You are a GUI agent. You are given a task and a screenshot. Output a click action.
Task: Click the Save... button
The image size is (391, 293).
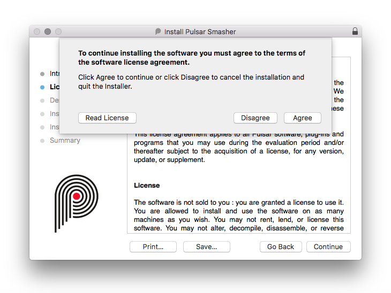(206, 246)
